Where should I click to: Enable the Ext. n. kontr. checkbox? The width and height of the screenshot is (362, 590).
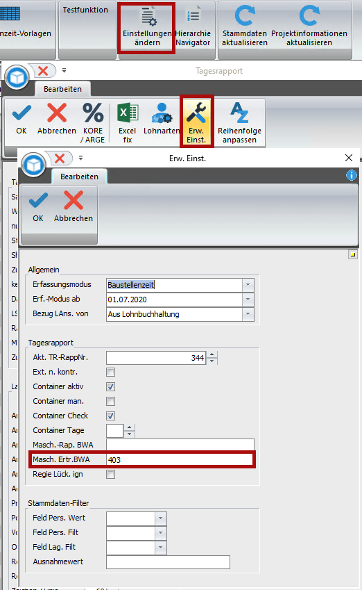pos(111,372)
